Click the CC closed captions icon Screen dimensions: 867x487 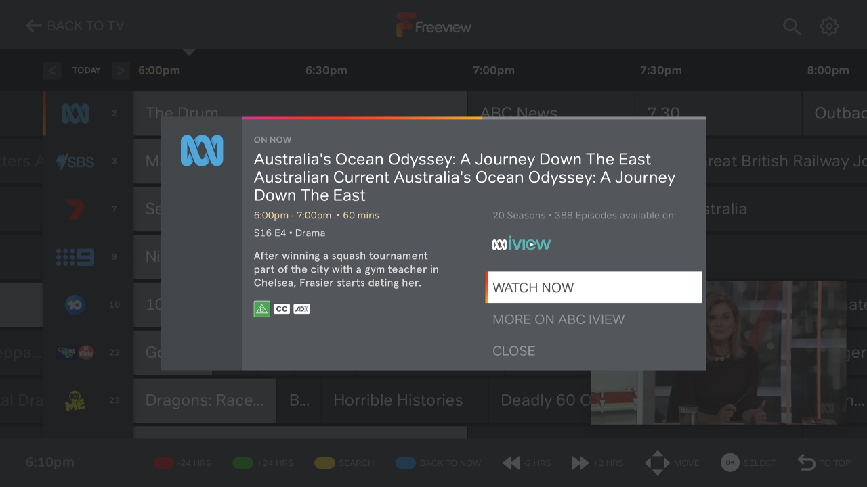(x=282, y=309)
